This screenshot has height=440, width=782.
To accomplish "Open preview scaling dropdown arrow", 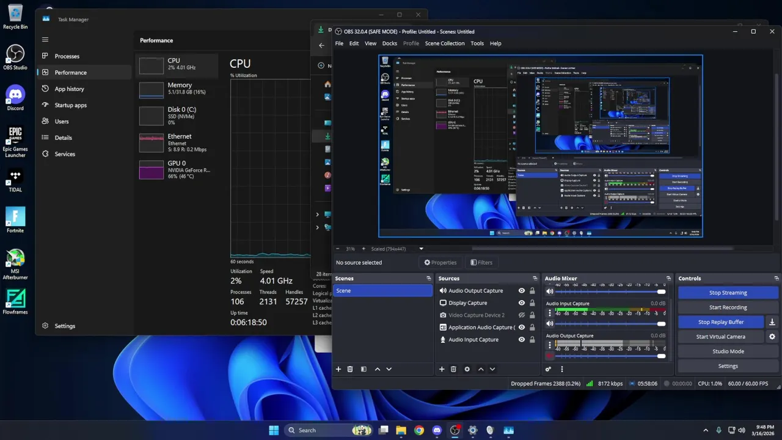I will pyautogui.click(x=421, y=249).
